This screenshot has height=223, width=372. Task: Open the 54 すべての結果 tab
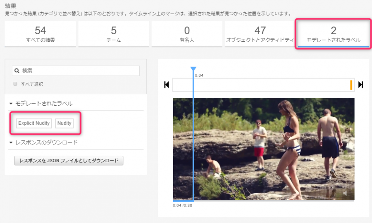coord(41,34)
